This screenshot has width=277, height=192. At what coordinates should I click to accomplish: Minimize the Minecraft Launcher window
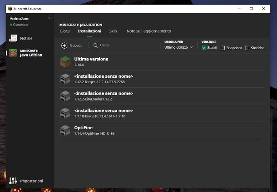click(239, 9)
